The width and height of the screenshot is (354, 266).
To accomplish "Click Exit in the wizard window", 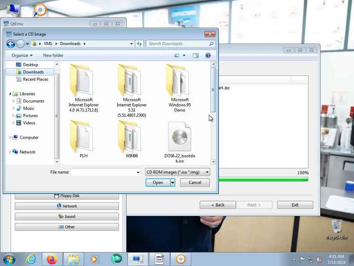I will click(295, 205).
